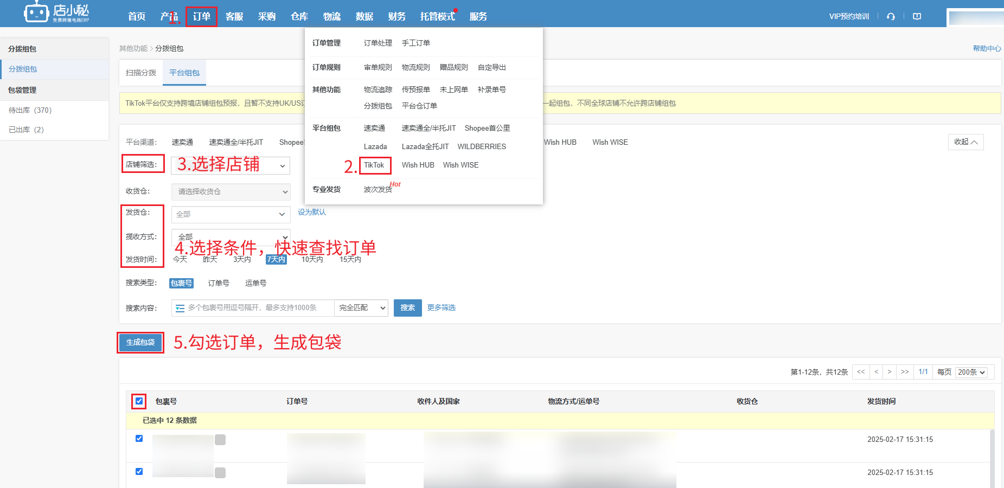This screenshot has width=1004, height=488.
Task: Select 今天 shipping time filter
Action: [x=180, y=260]
